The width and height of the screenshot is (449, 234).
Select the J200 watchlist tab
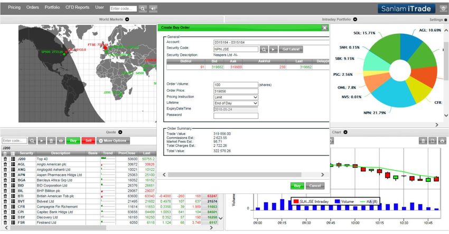tap(6, 148)
